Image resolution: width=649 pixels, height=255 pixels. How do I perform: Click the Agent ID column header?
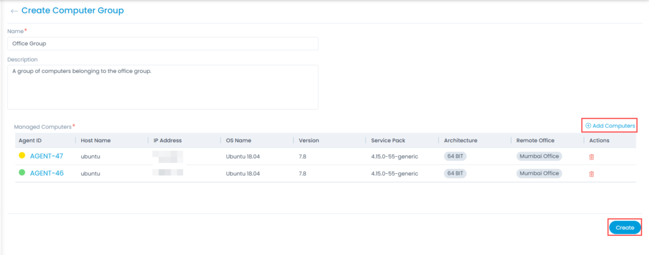(31, 140)
